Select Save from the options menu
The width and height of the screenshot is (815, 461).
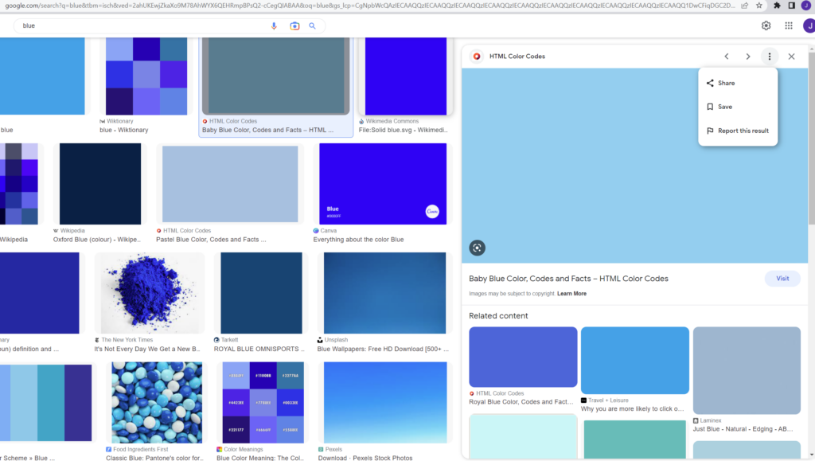point(724,107)
